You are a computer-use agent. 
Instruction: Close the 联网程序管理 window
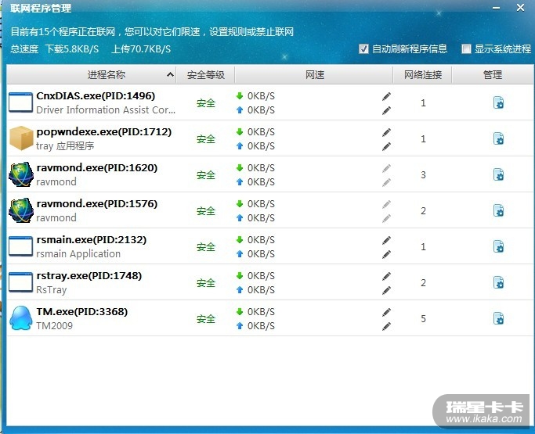[x=520, y=8]
